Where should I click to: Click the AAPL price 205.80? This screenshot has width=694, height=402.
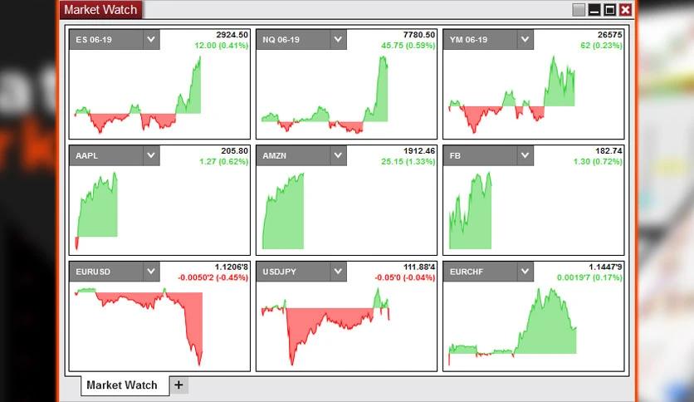[235, 150]
